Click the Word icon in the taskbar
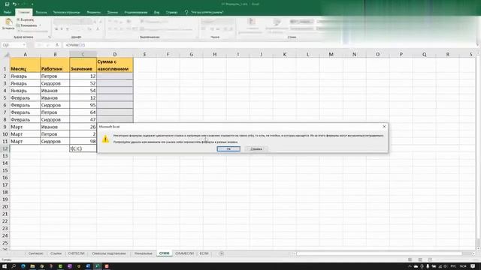This screenshot has width=481, height=270. tap(88, 266)
